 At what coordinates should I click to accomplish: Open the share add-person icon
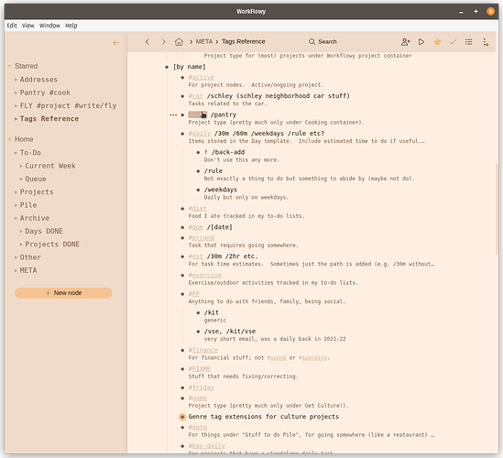tap(406, 42)
